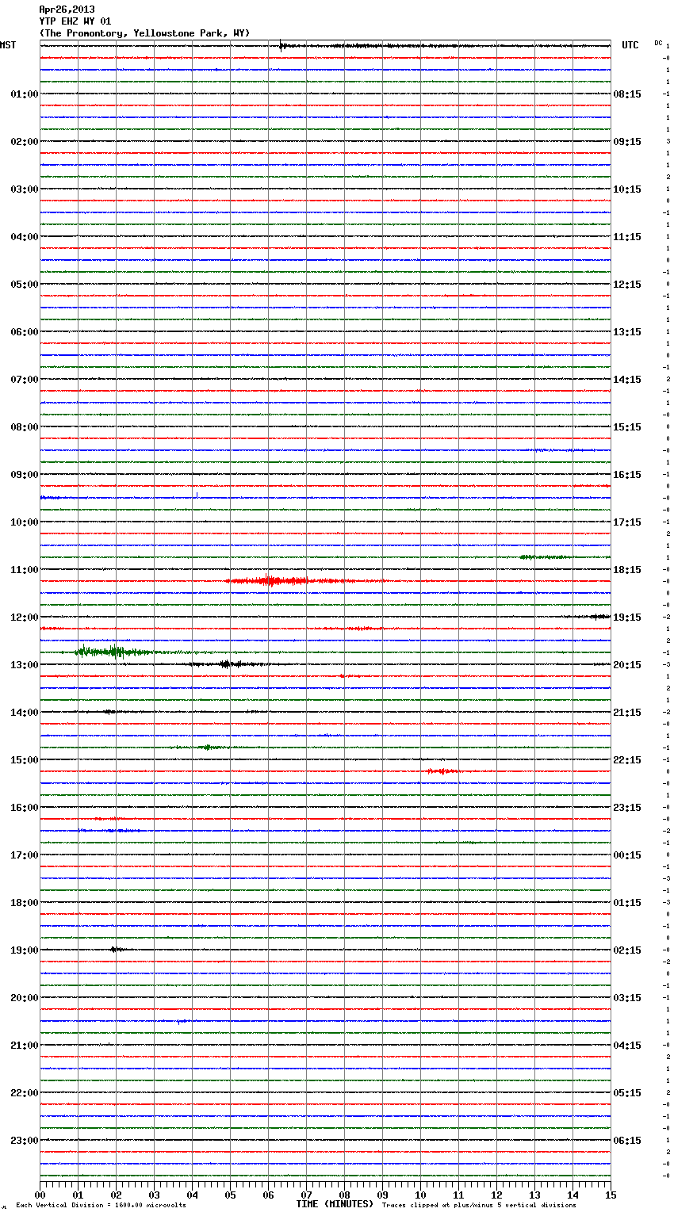Click the green signal before 11:00 near minute 13

tap(546, 556)
